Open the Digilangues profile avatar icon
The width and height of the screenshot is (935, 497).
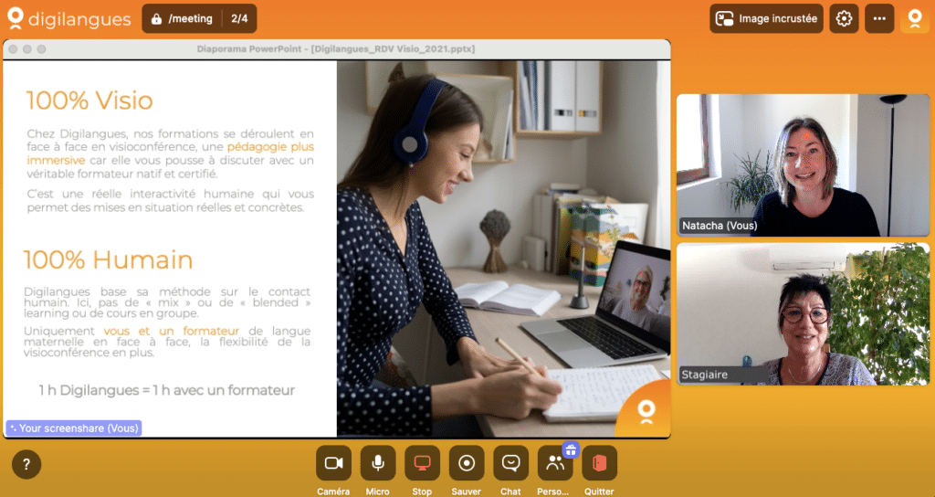click(x=914, y=18)
